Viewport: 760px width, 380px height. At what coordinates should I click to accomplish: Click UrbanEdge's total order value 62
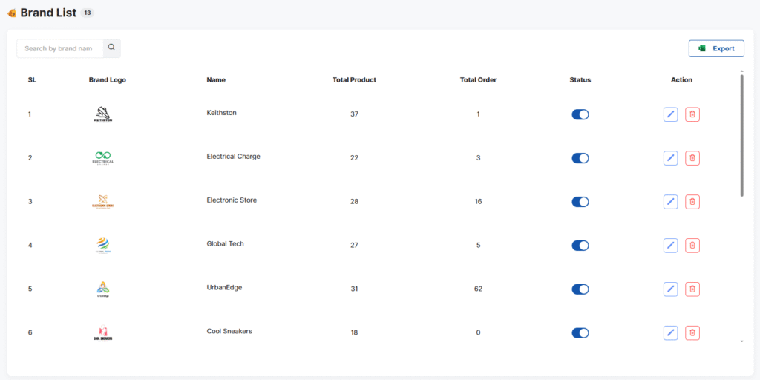pyautogui.click(x=479, y=289)
